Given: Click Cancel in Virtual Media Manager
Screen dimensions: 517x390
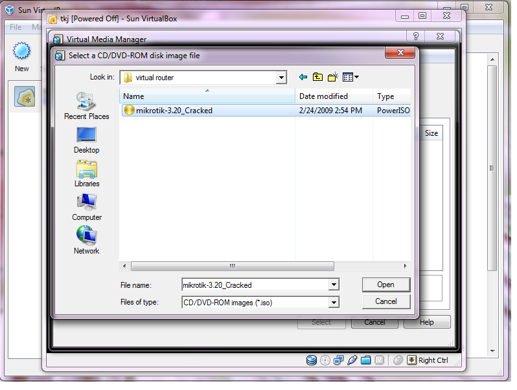Looking at the screenshot, I should click(374, 322).
